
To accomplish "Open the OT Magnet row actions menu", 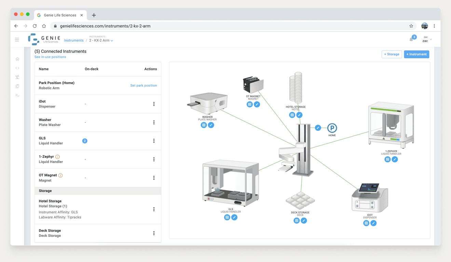I will [154, 178].
